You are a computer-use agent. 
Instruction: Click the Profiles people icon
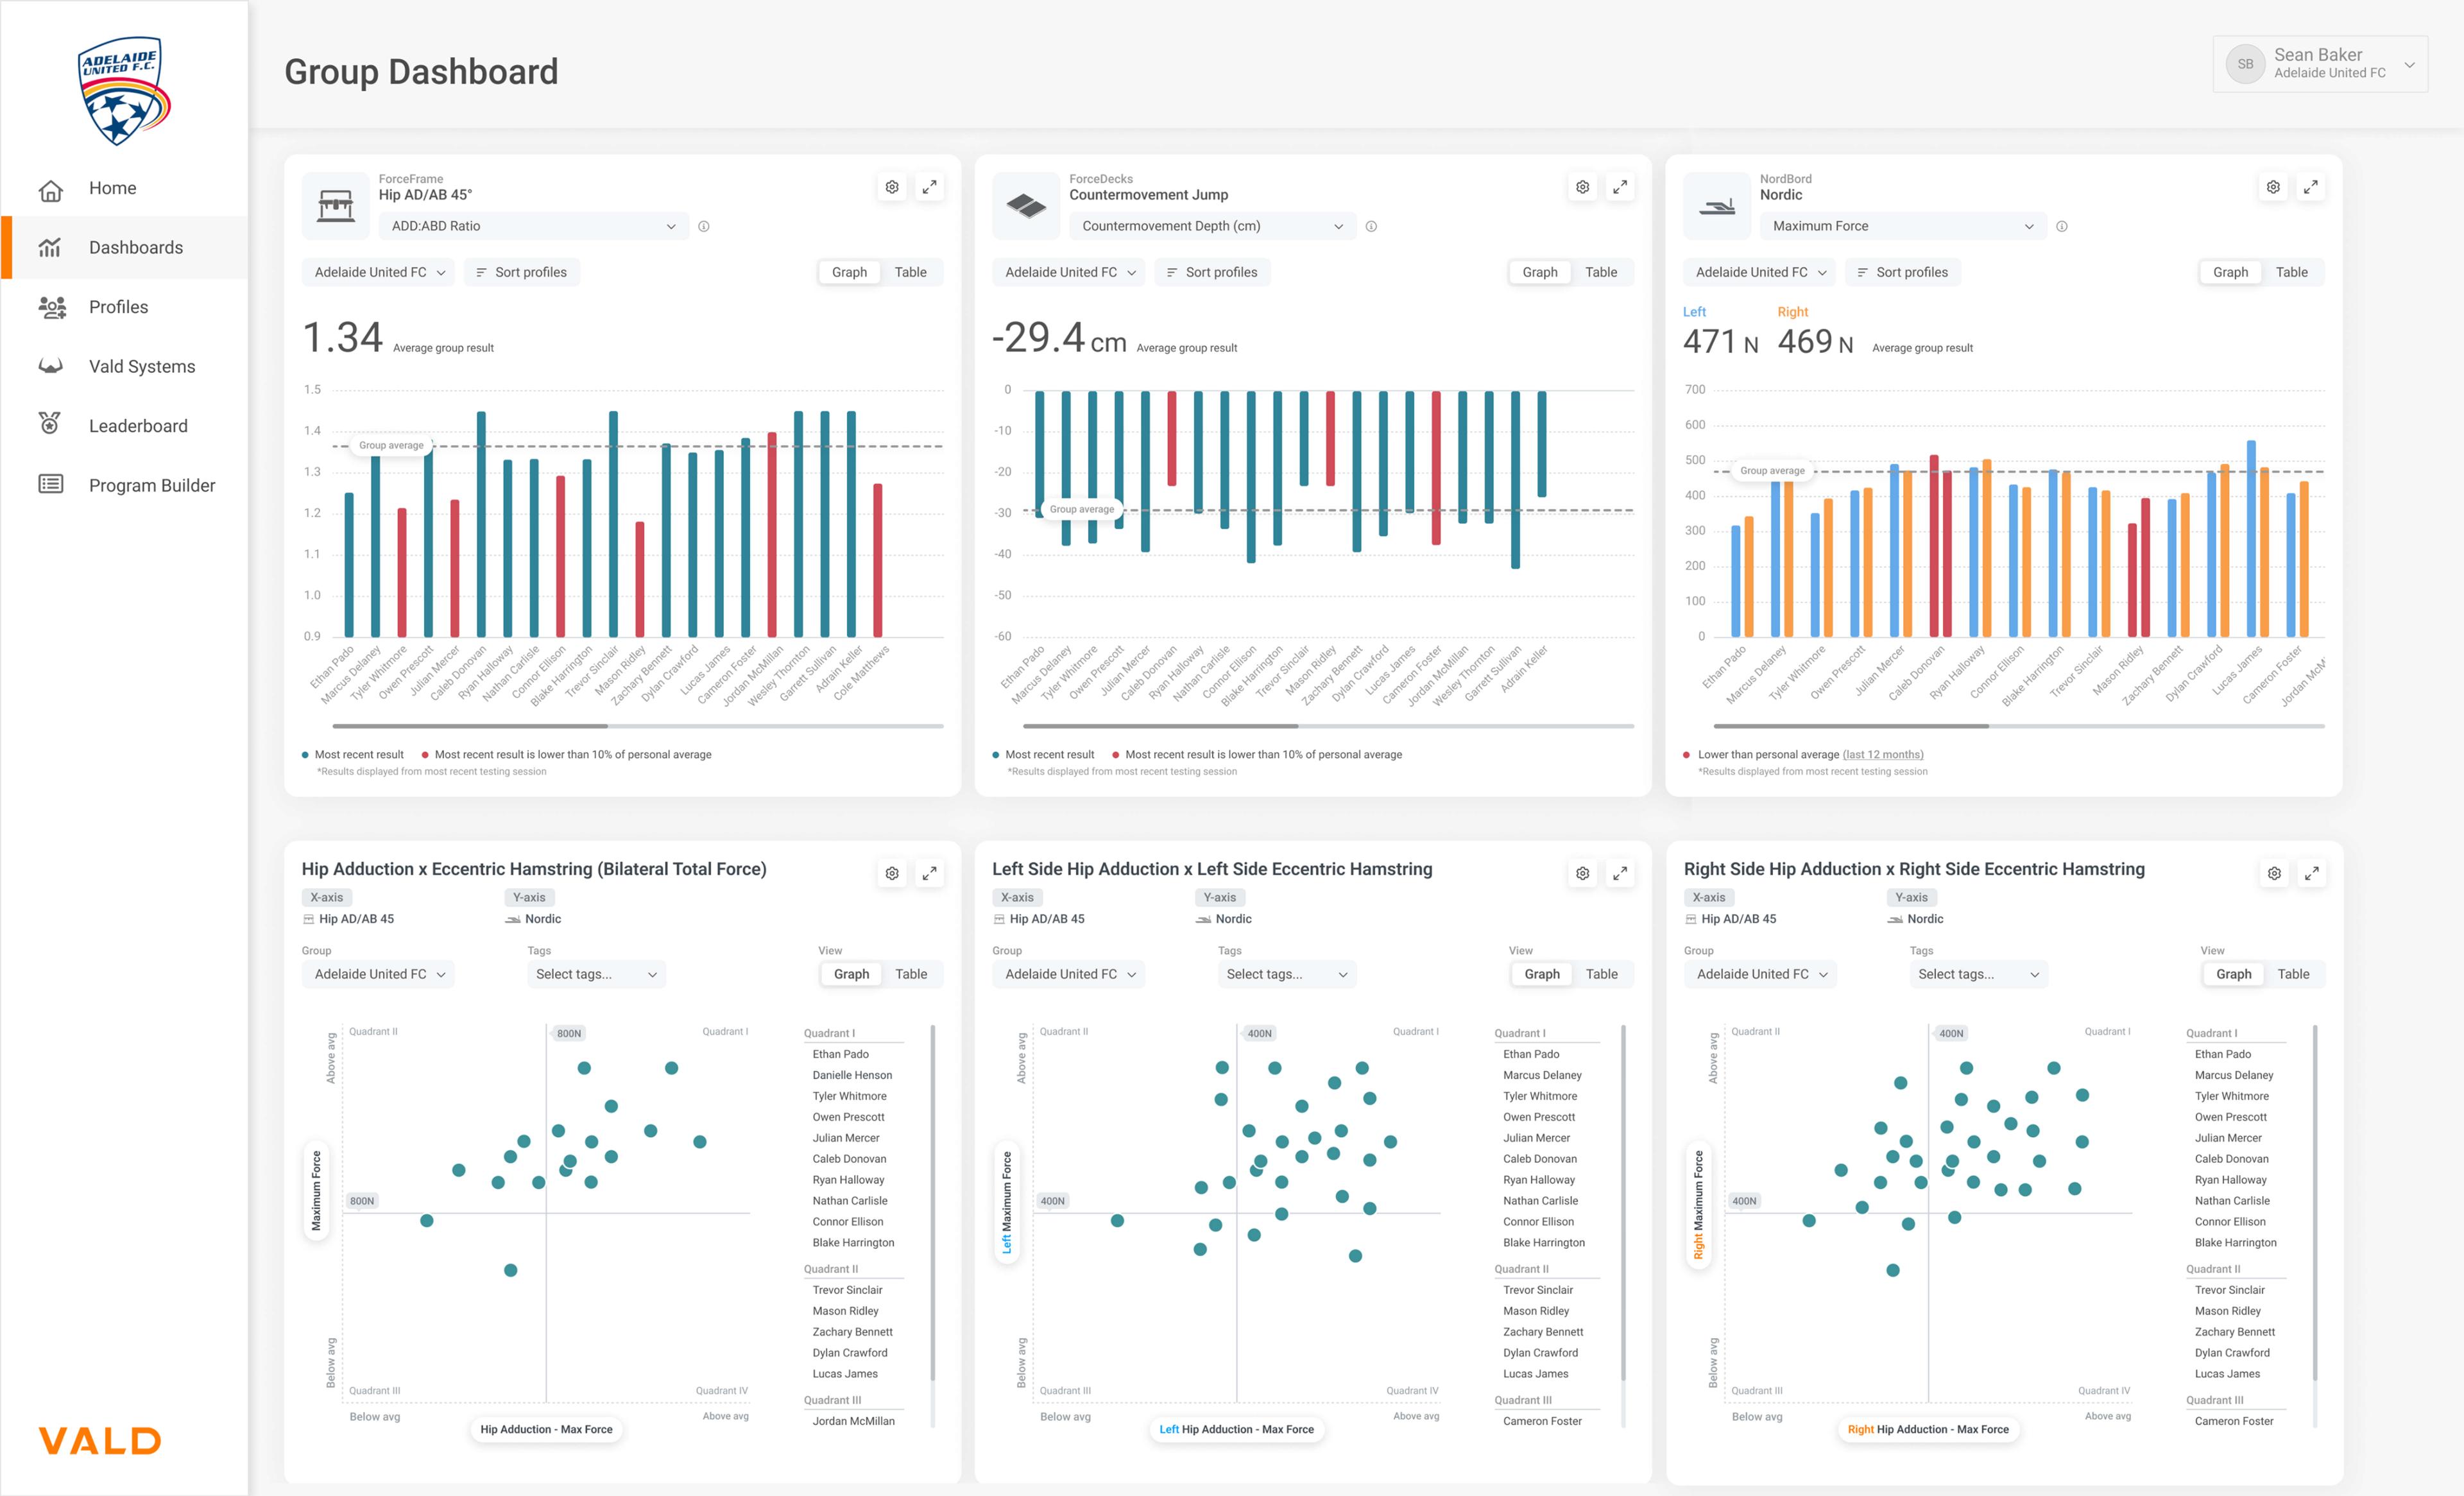52,307
